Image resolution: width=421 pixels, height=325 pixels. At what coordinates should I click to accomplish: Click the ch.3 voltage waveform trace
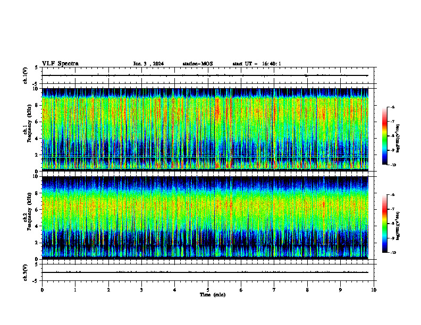(x=205, y=272)
